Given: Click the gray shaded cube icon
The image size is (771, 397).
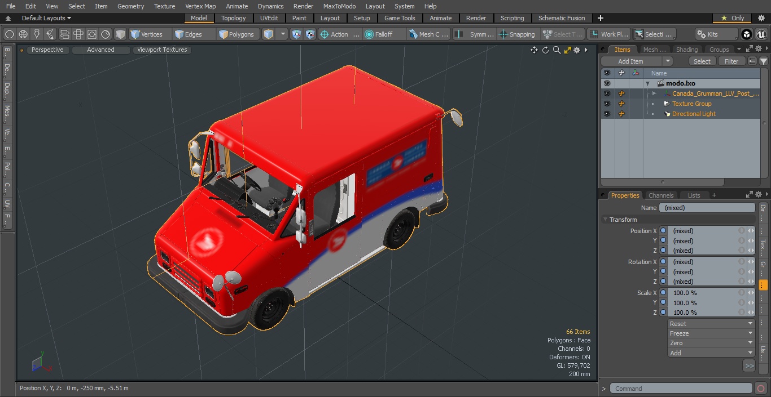Looking at the screenshot, I should tap(120, 34).
